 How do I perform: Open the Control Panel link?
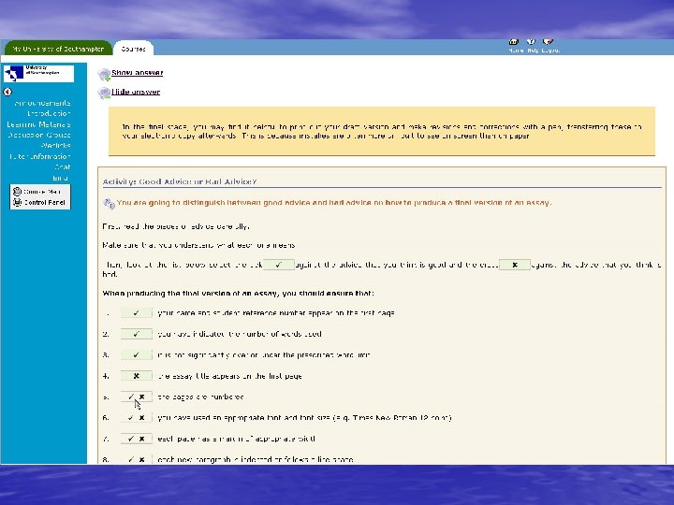[x=44, y=202]
